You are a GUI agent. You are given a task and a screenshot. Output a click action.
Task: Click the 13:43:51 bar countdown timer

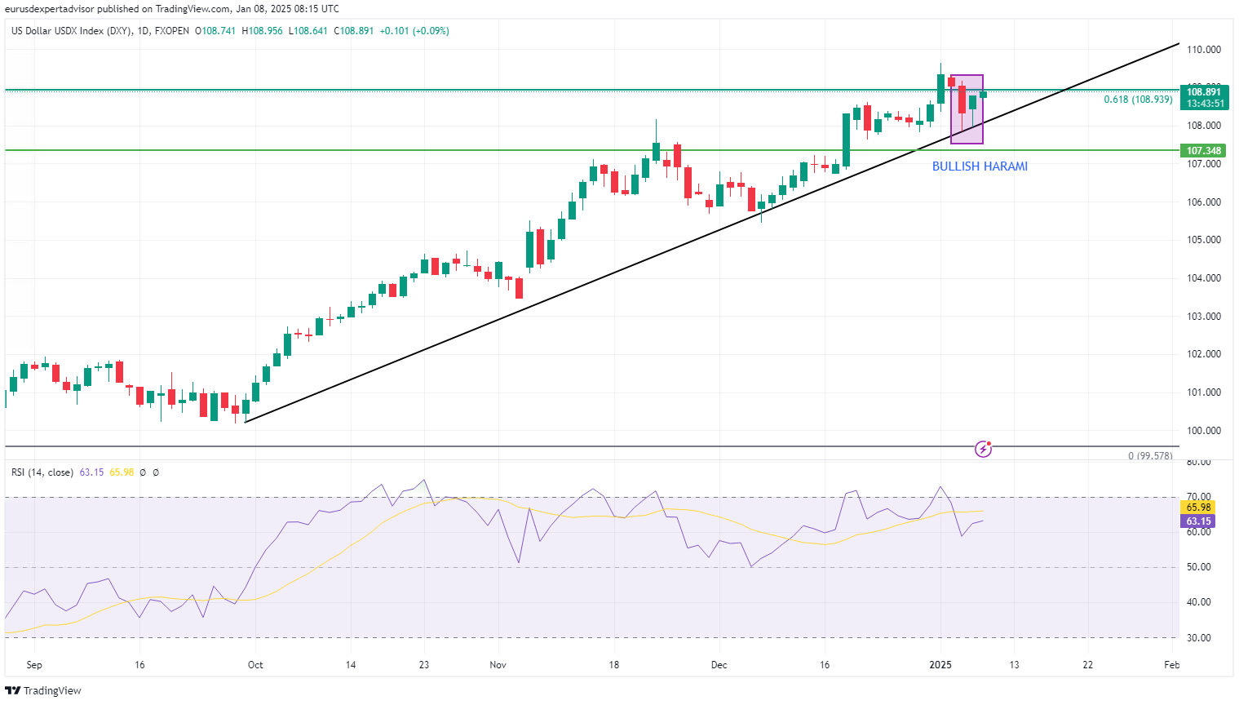pyautogui.click(x=1204, y=104)
